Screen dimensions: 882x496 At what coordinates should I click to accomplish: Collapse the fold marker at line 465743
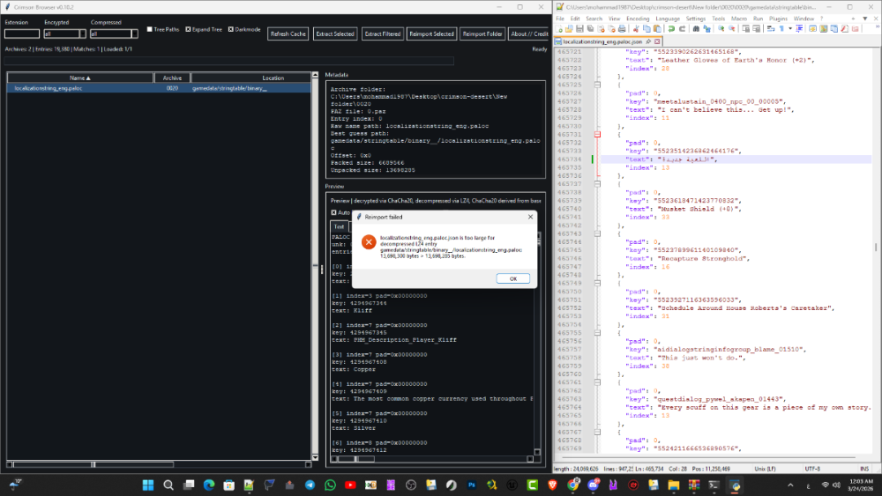(597, 233)
